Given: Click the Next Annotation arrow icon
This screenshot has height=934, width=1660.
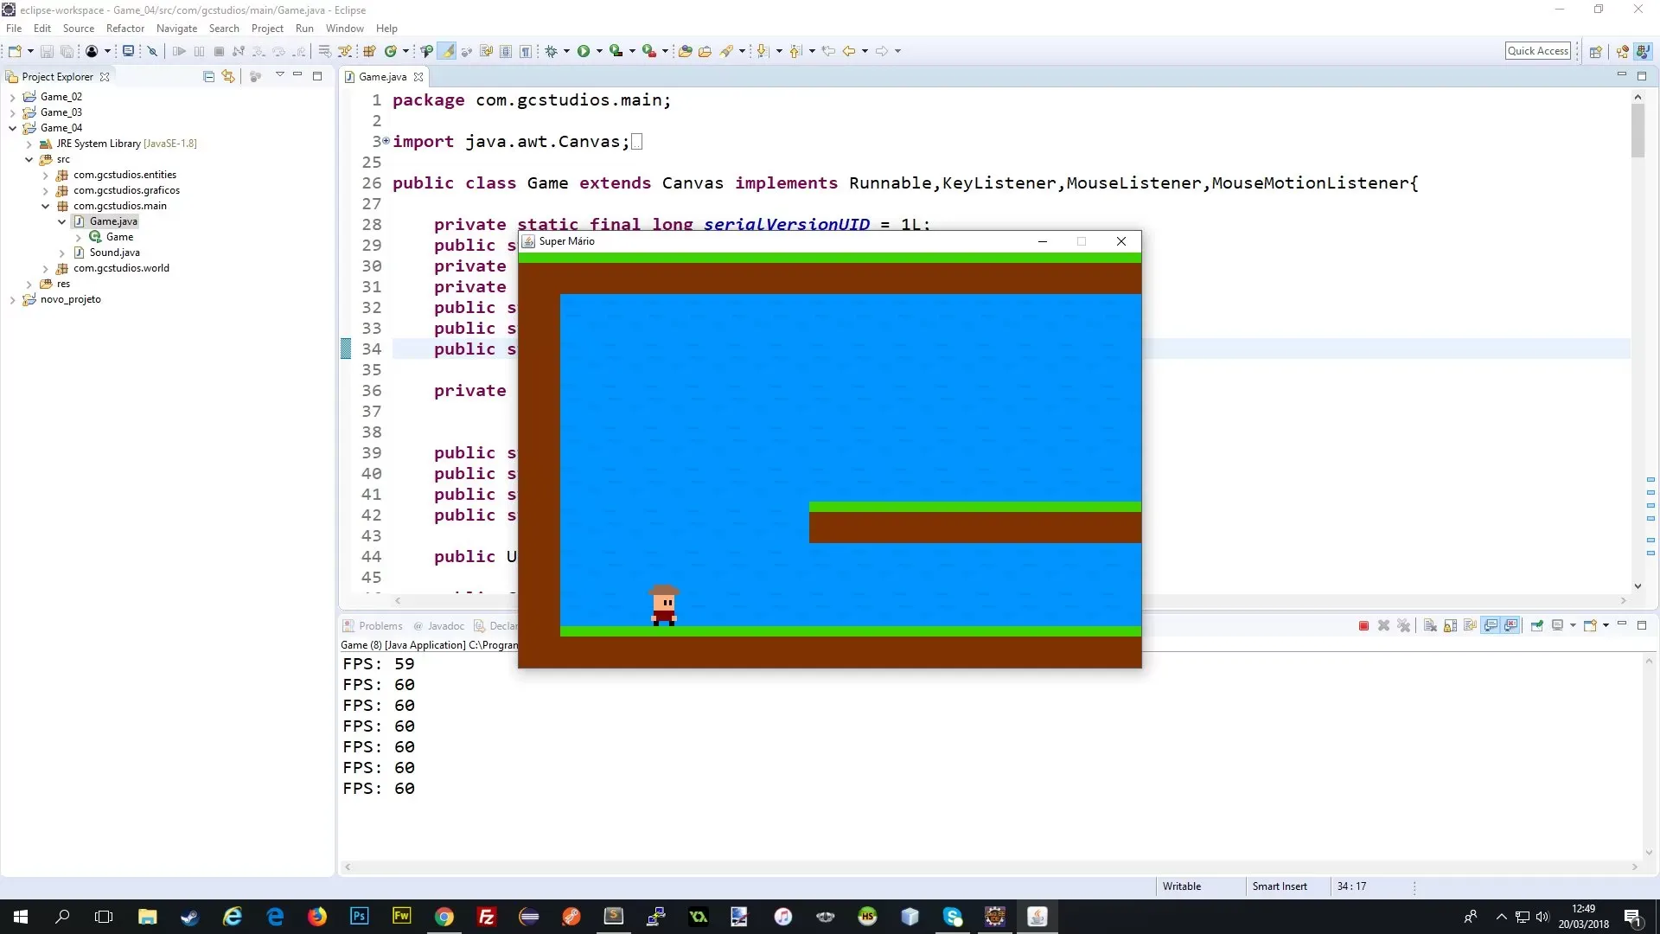Looking at the screenshot, I should 763,51.
